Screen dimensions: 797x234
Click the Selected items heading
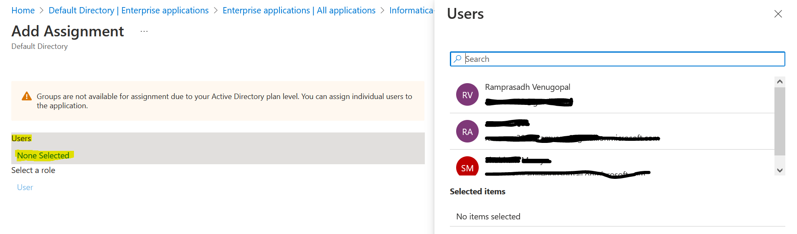coord(477,191)
